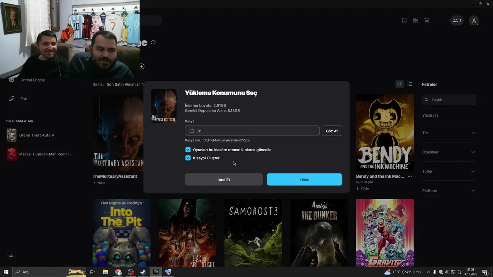Open the Sırala sort dropdown

pos(125,84)
